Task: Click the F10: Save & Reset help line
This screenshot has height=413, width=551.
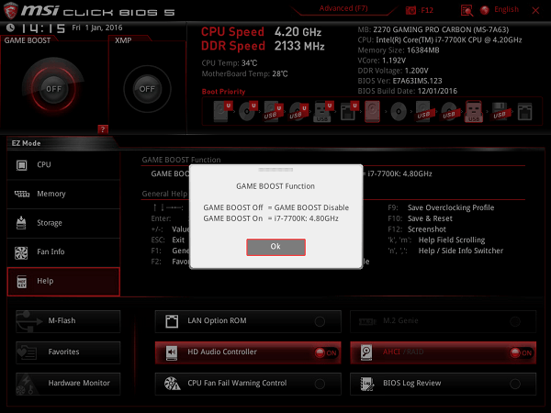Action: tap(421, 218)
